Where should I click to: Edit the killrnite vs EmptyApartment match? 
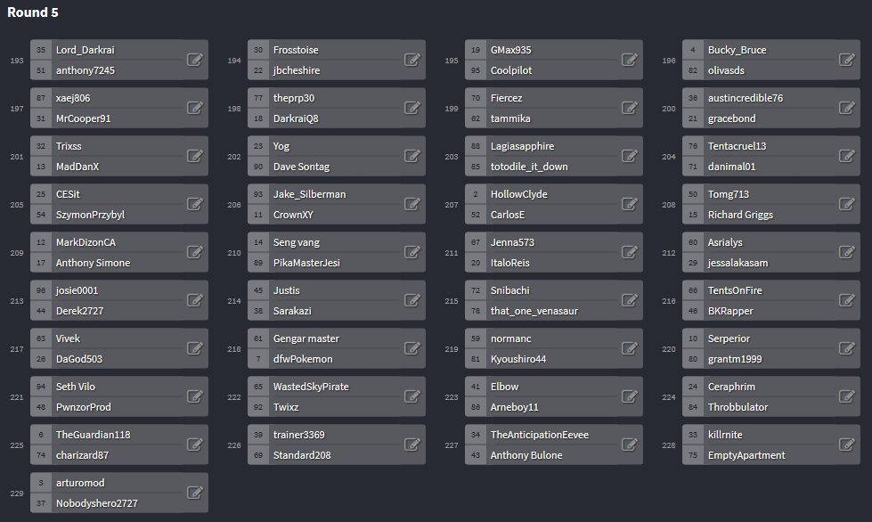tap(847, 445)
